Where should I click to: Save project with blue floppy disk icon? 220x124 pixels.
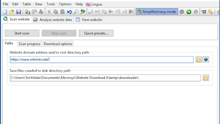(19, 12)
